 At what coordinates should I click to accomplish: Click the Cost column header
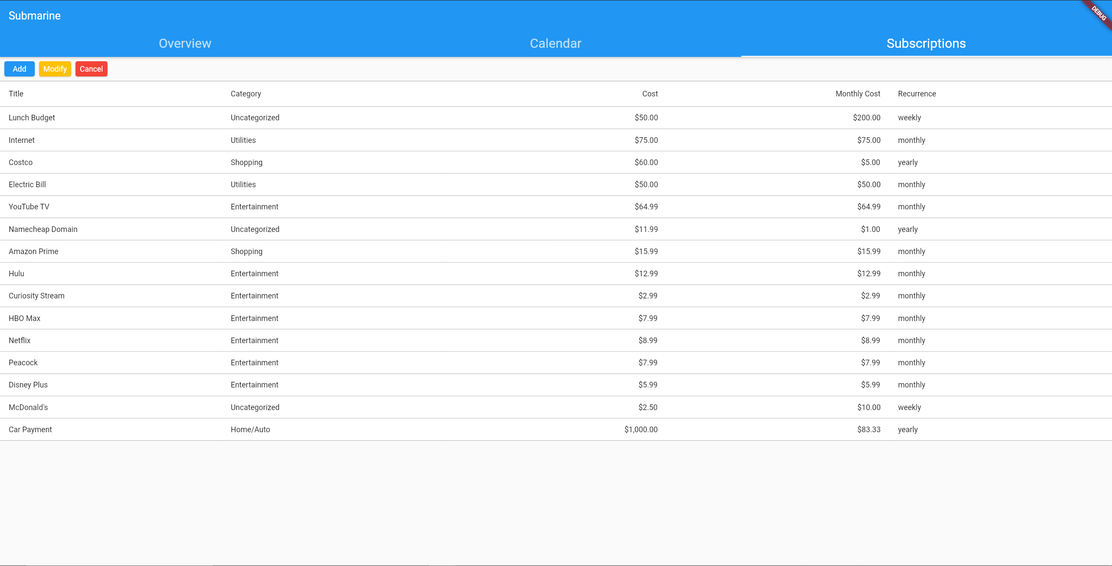click(650, 94)
